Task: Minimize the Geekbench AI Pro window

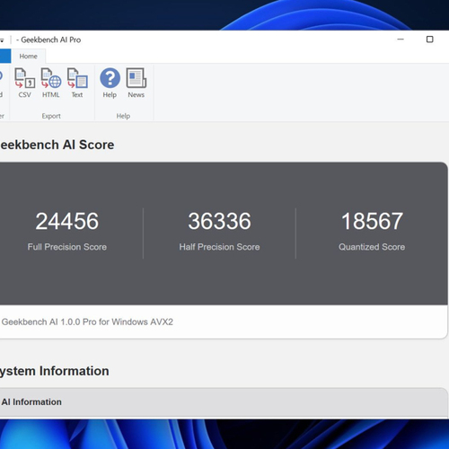Action: (x=401, y=40)
